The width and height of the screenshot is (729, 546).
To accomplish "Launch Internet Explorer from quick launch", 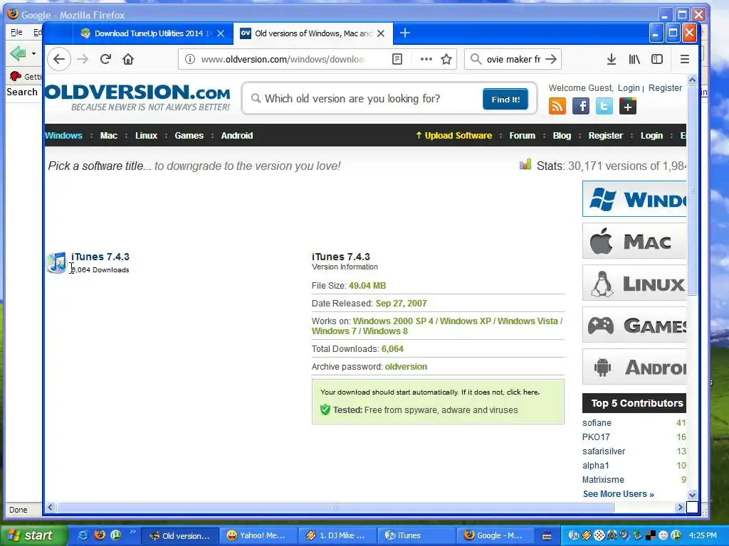I will (83, 535).
